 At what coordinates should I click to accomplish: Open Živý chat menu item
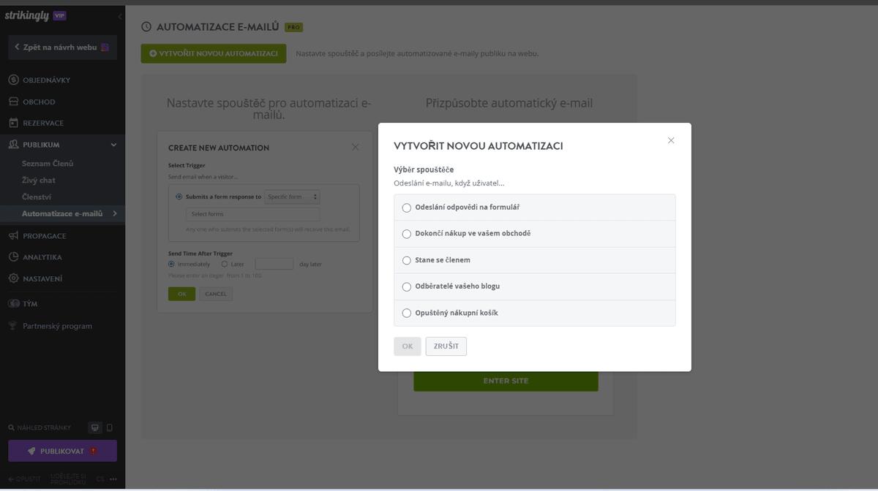tap(39, 180)
